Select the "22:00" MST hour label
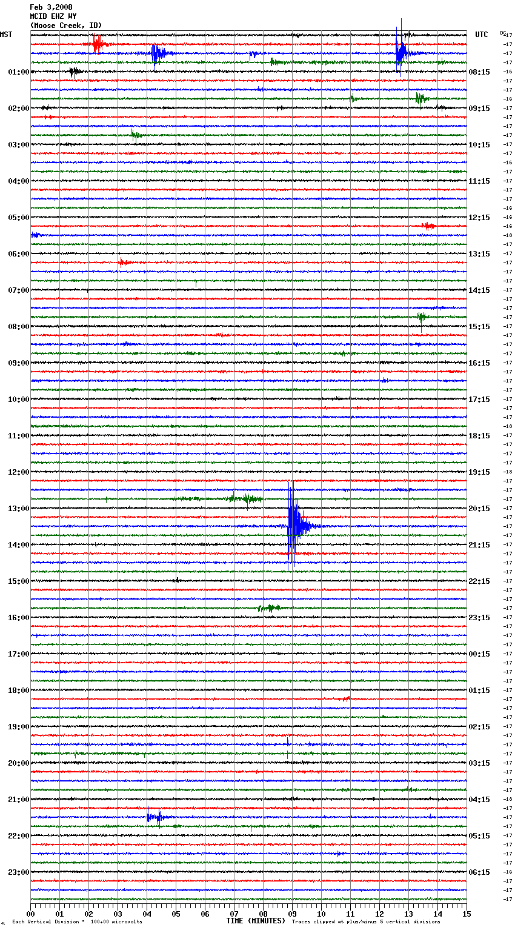The width and height of the screenshot is (515, 930). pos(19,836)
